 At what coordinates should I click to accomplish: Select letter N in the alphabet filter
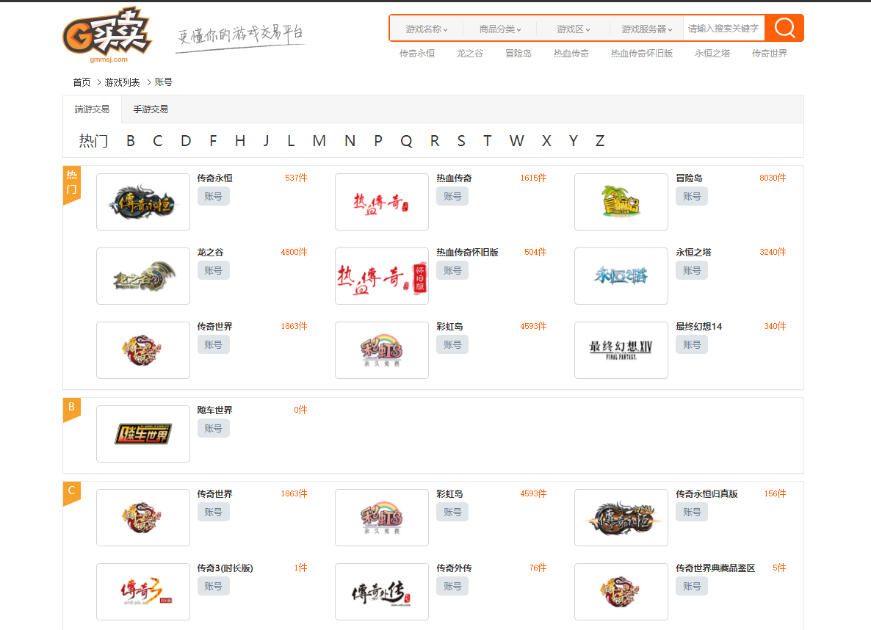tap(350, 140)
